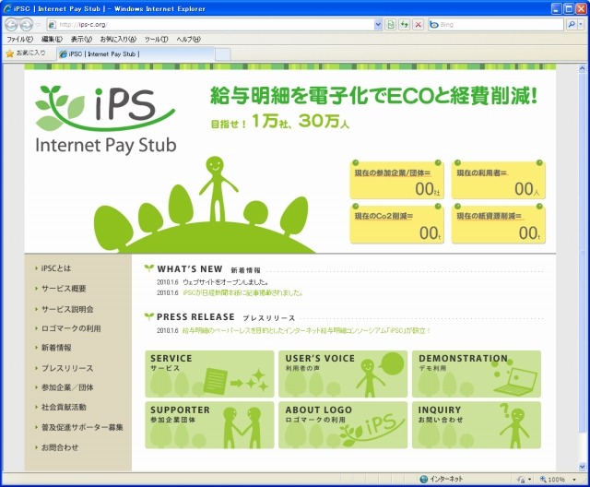Viewport: 590px width, 487px height.
Task: Open the ファイル(F) menu
Action: click(19, 39)
